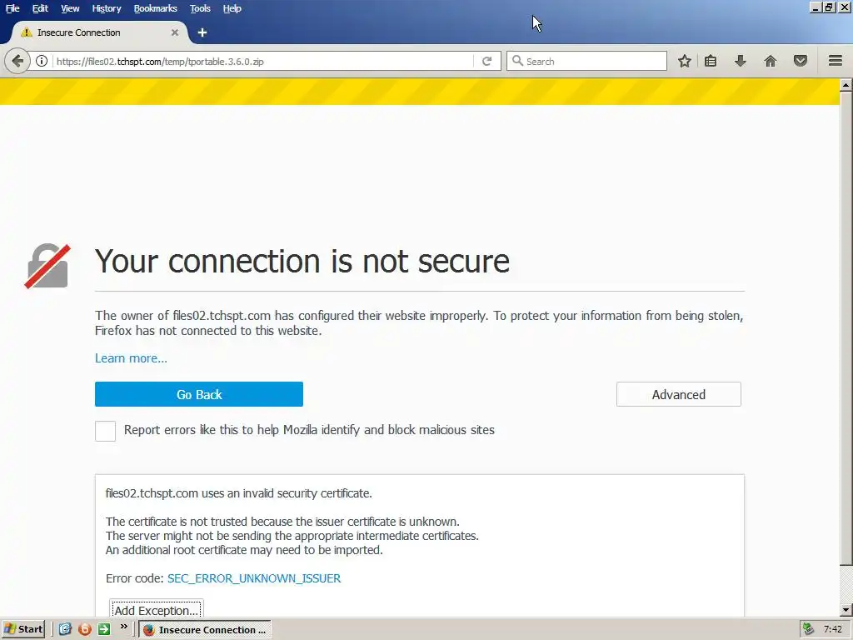Open a new tab with plus icon
Image resolution: width=853 pixels, height=640 pixels.
tap(202, 32)
